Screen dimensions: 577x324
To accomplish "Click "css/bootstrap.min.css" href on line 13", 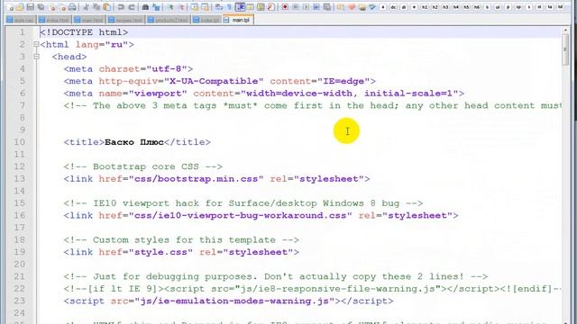I will (x=197, y=179).
